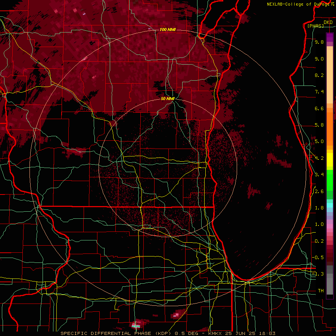Click the 1.8 value on the color scale
336x336 pixels.
tap(319, 208)
